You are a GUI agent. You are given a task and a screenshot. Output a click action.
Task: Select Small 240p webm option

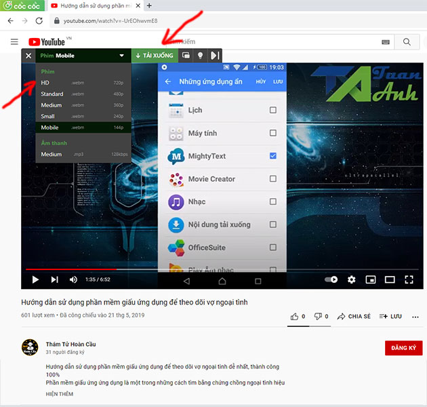point(83,116)
